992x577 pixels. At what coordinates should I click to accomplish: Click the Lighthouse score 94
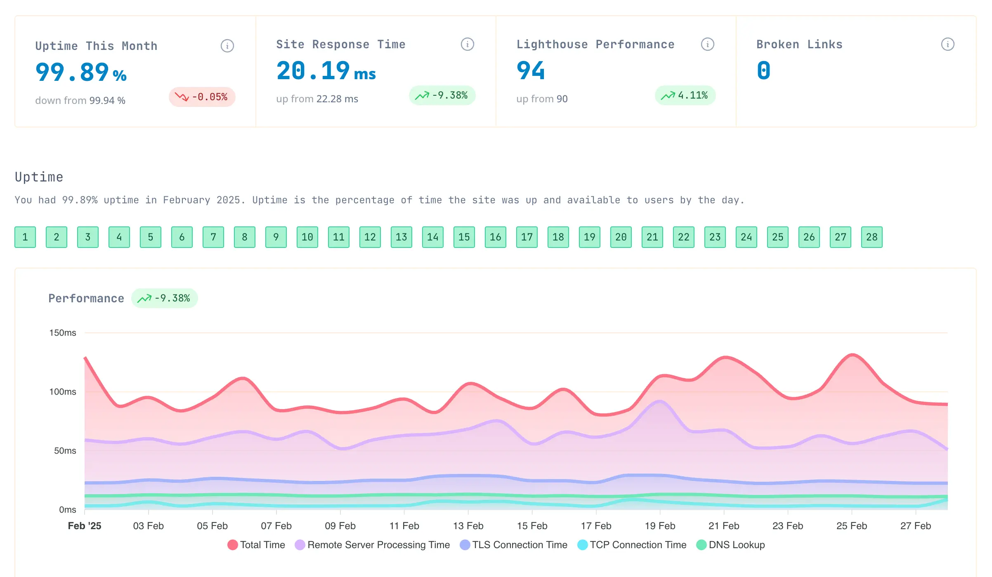[531, 71]
